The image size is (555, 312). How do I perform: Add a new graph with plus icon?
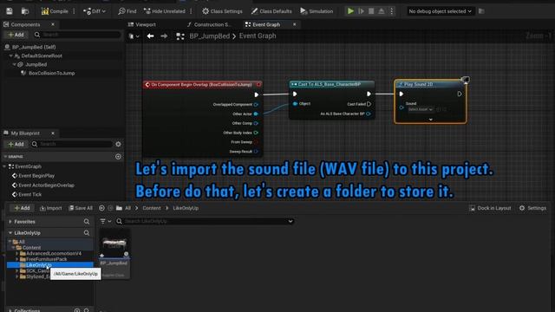118,156
